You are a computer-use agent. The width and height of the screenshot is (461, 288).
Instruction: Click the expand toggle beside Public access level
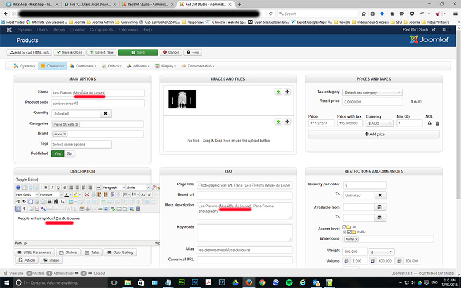[345, 232]
